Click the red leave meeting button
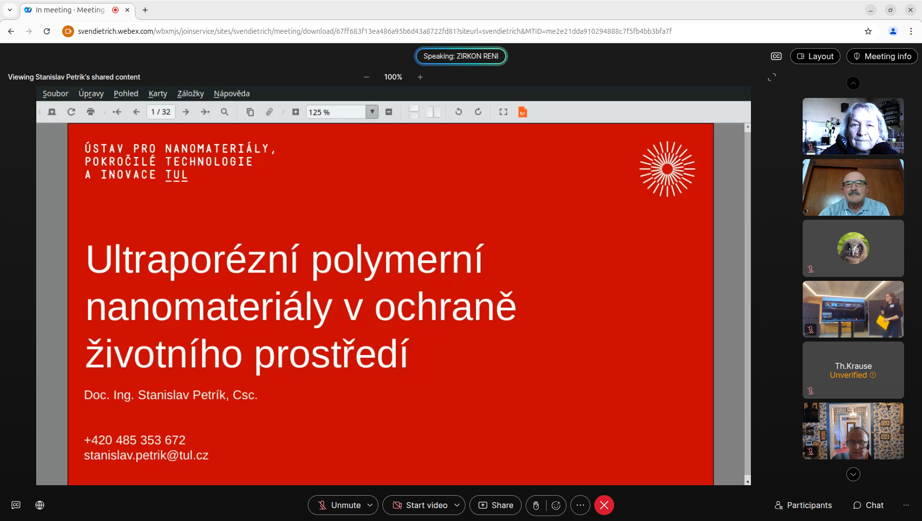This screenshot has width=922, height=521. point(604,505)
